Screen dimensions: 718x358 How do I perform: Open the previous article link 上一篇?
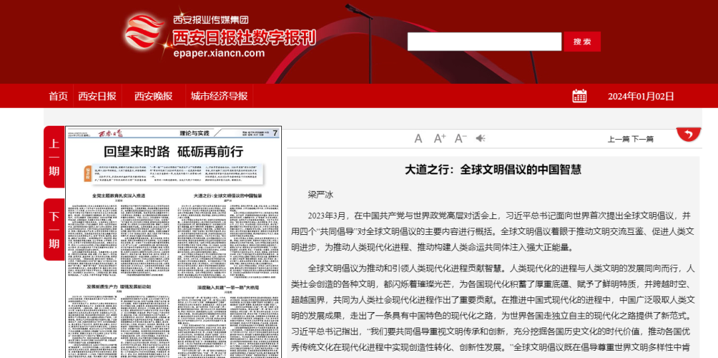(x=618, y=139)
